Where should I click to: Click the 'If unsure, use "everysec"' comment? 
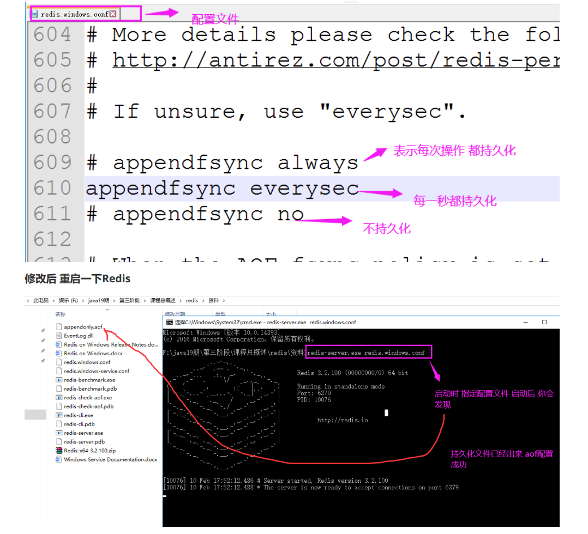tap(277, 111)
